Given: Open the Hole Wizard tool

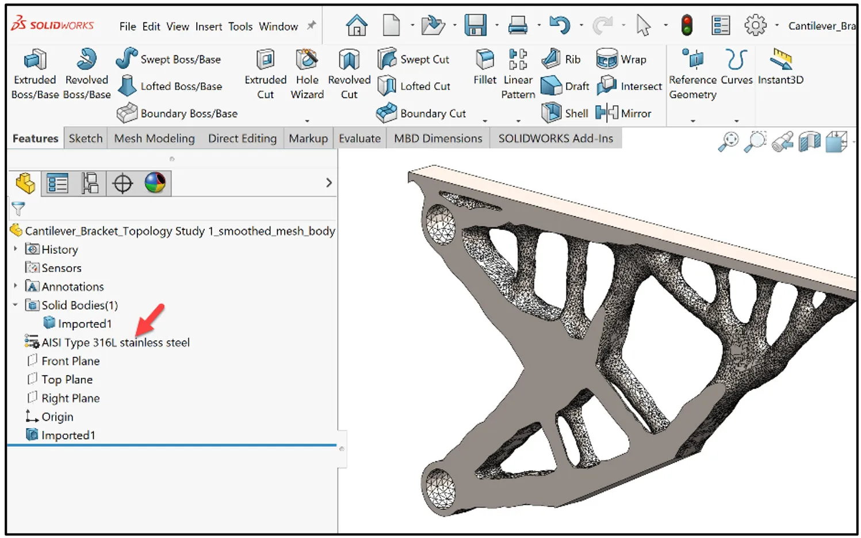Looking at the screenshot, I should (307, 60).
